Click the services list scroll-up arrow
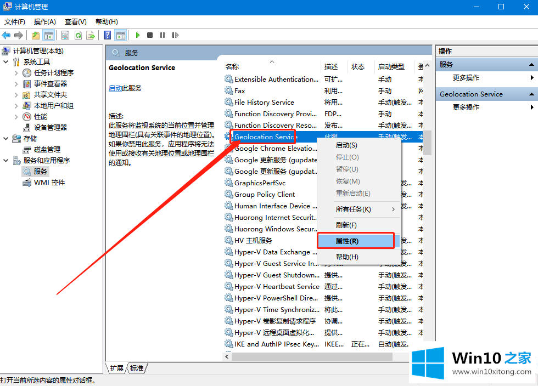 click(x=427, y=65)
